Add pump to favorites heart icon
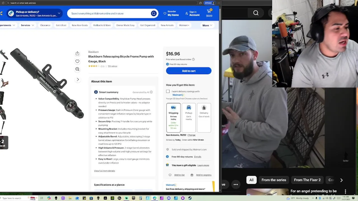This screenshot has height=201, width=358. [x=77, y=61]
